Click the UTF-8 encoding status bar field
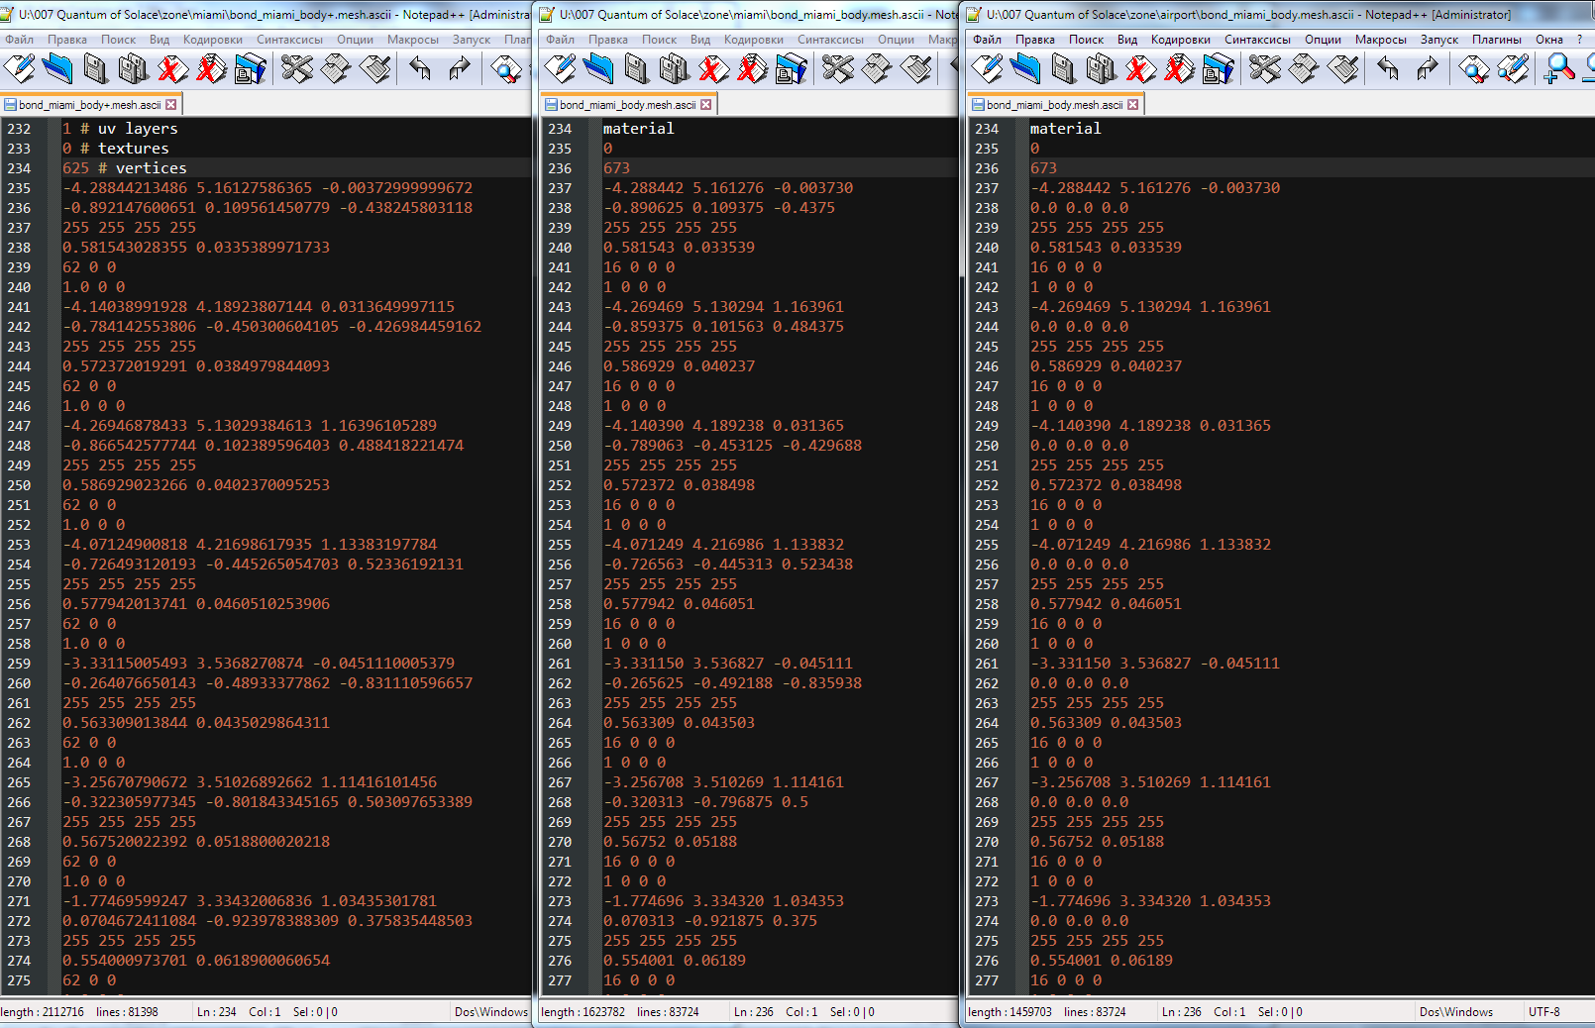Viewport: 1595px width, 1028px height. click(x=1543, y=1012)
